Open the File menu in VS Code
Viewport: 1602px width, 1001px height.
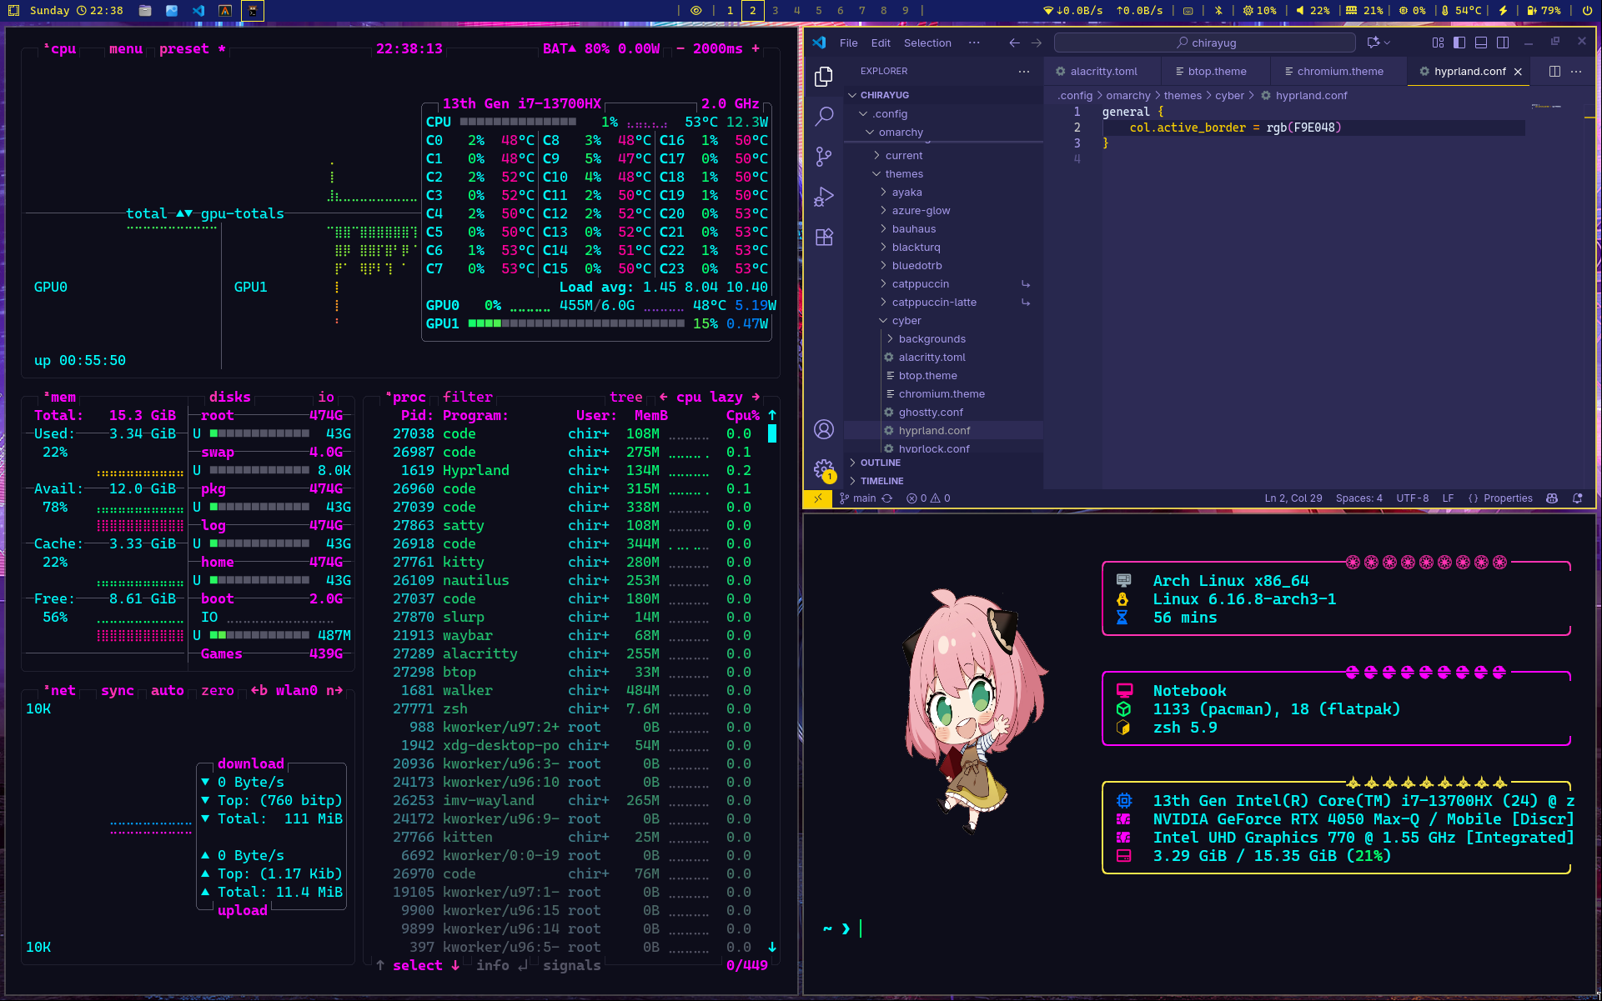coord(848,43)
